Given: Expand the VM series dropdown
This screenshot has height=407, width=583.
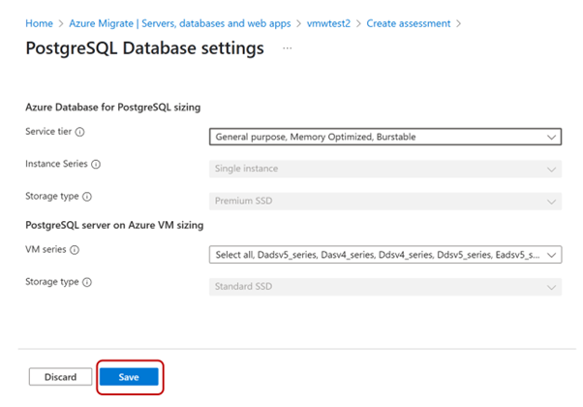Looking at the screenshot, I should pos(384,255).
